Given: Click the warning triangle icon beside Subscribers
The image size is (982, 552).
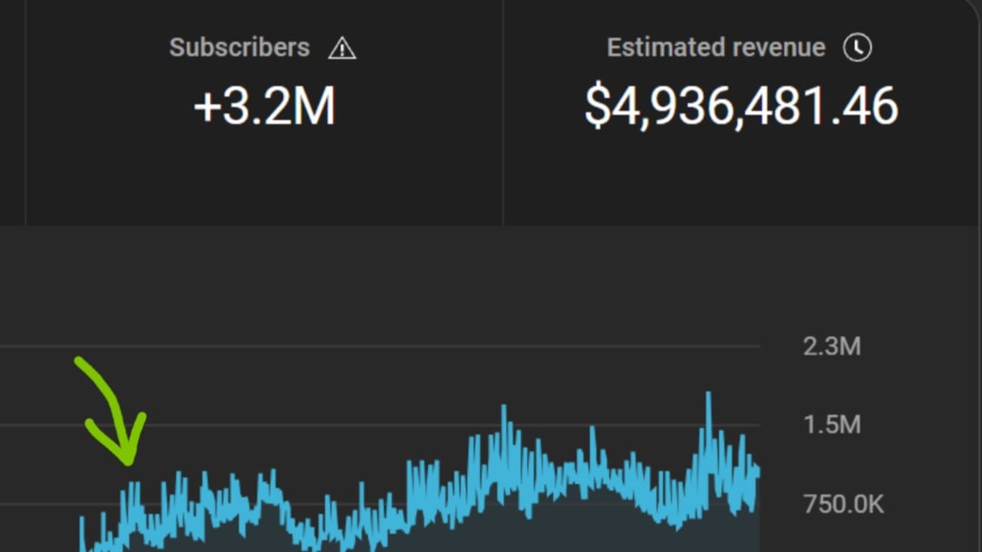Looking at the screenshot, I should pos(342,49).
